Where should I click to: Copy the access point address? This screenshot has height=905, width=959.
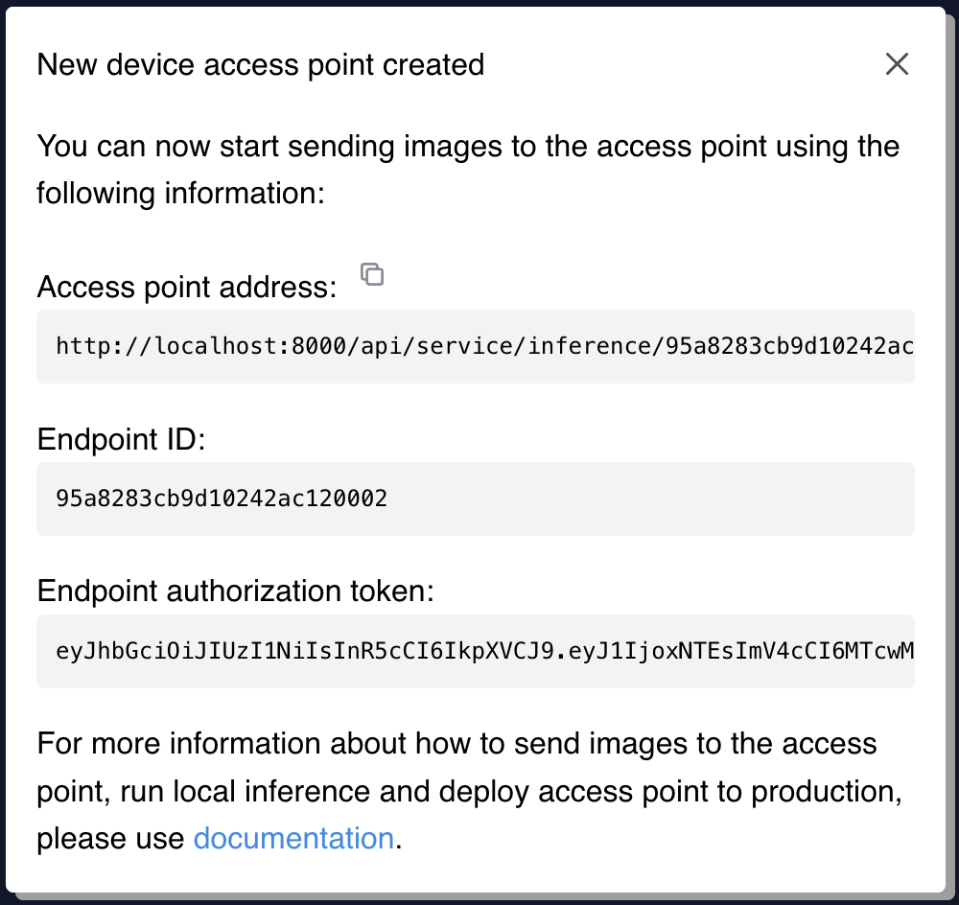[372, 274]
